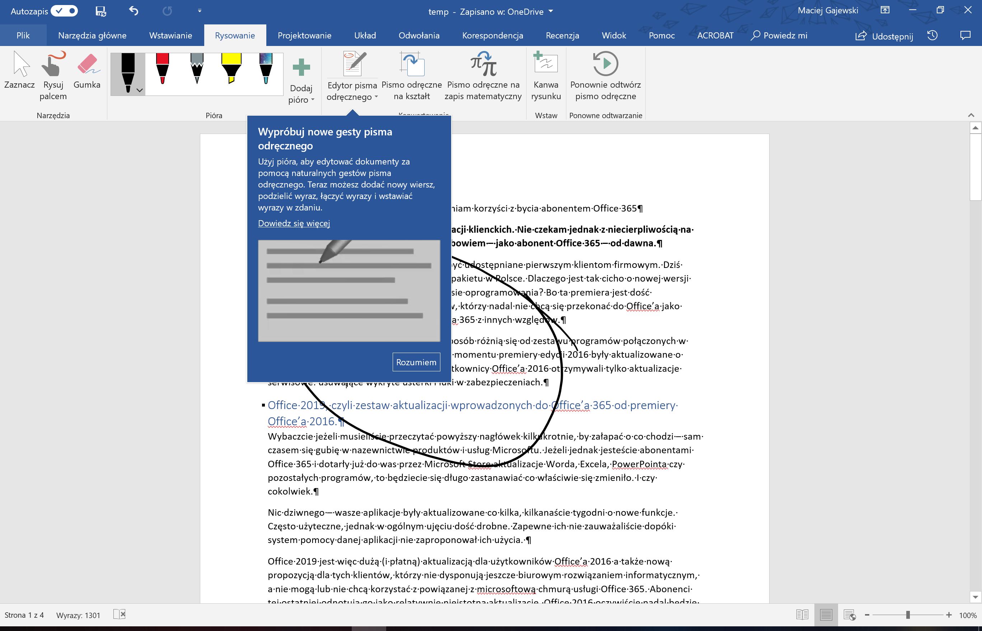Switch to Recenzja tab
The width and height of the screenshot is (982, 631).
(562, 35)
